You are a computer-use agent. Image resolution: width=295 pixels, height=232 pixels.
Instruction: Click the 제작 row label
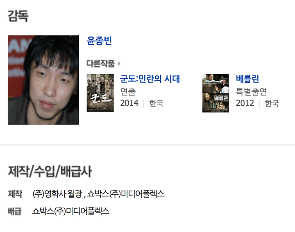click(x=15, y=194)
